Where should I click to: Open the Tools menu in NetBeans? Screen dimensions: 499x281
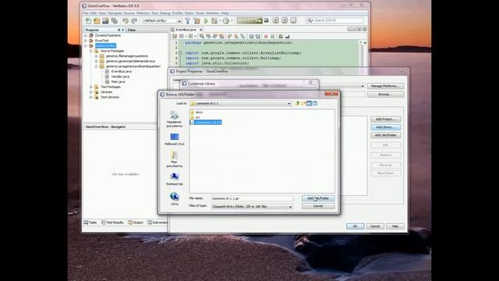coord(200,13)
